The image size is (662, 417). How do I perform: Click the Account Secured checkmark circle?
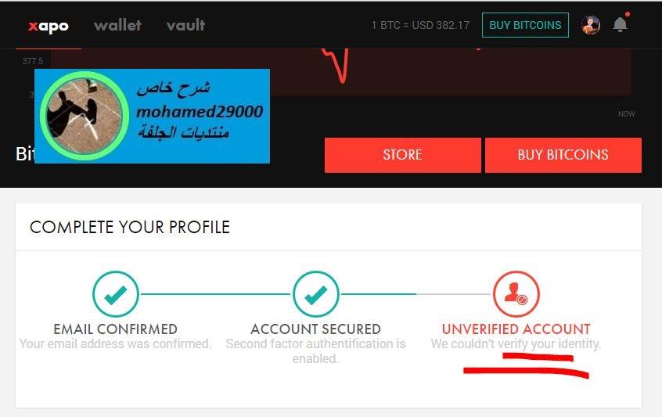[x=316, y=294]
